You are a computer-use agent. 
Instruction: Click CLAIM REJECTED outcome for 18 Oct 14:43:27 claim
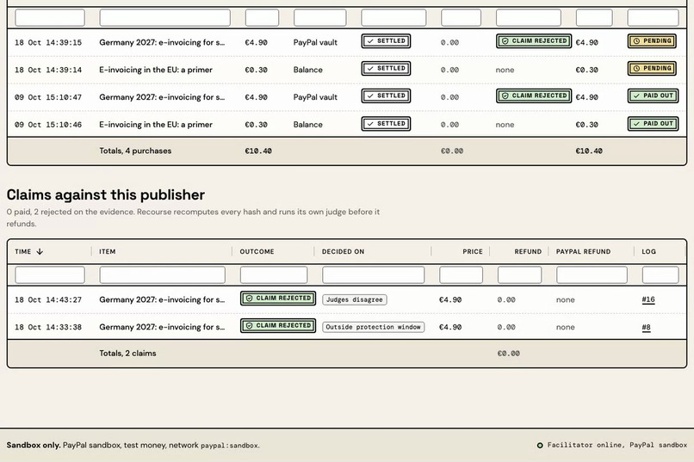tap(278, 299)
